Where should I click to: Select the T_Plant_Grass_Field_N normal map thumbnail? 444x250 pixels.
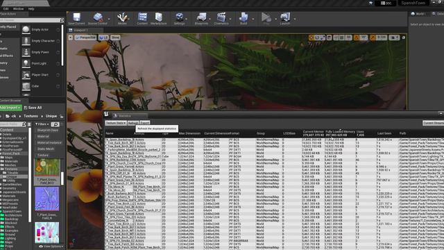(47, 199)
